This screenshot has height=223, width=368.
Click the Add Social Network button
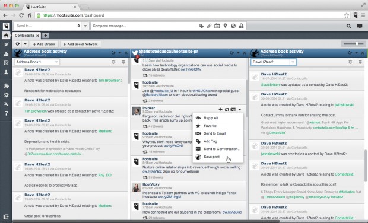[81, 44]
